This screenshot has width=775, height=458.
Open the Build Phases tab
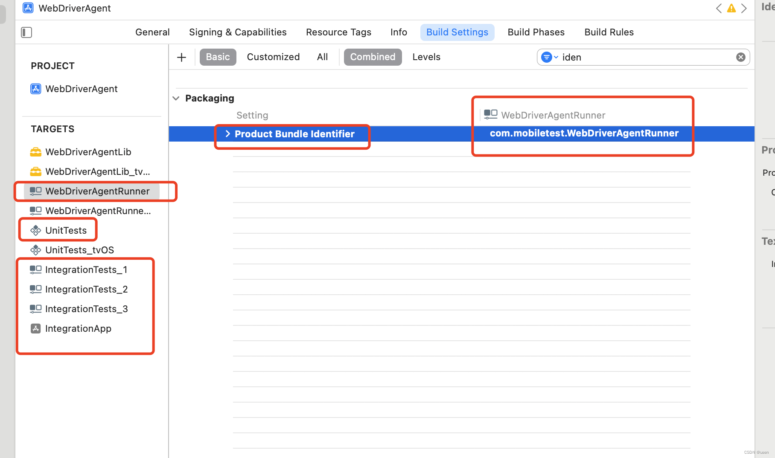pyautogui.click(x=536, y=32)
